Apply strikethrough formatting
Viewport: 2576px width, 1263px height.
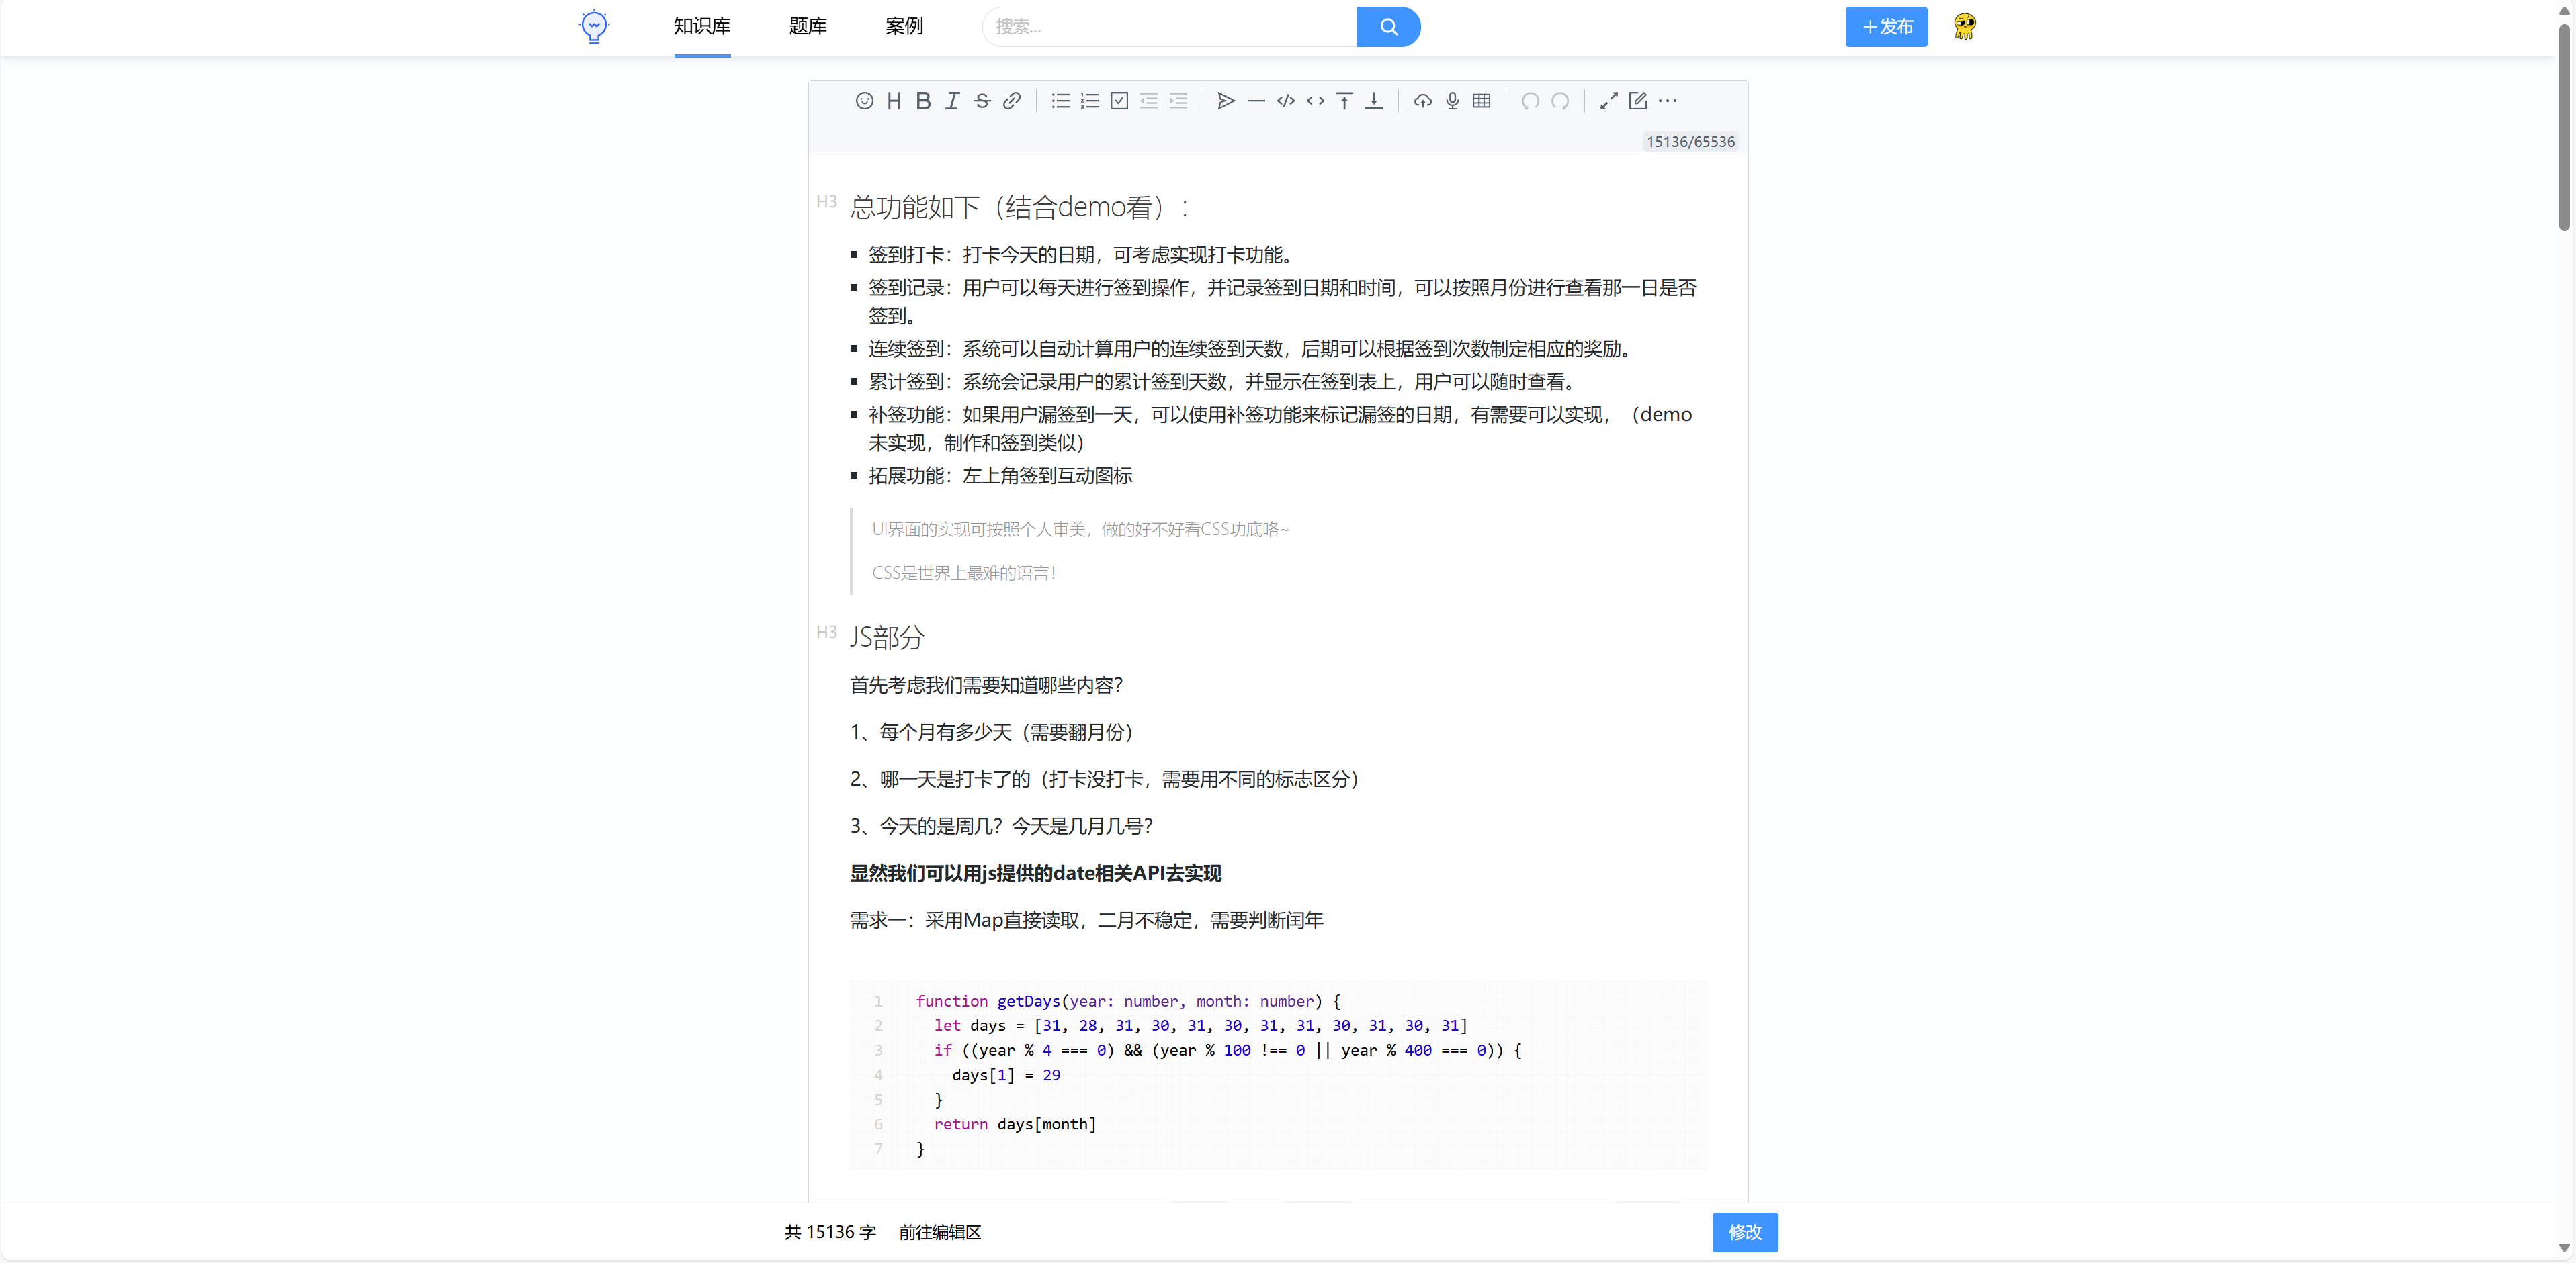pos(982,101)
